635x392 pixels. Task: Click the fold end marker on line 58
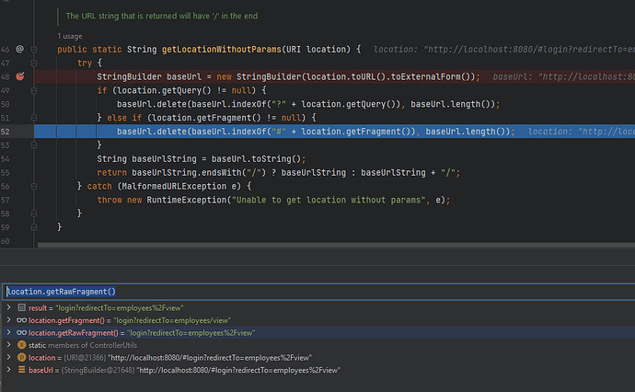(x=34, y=213)
